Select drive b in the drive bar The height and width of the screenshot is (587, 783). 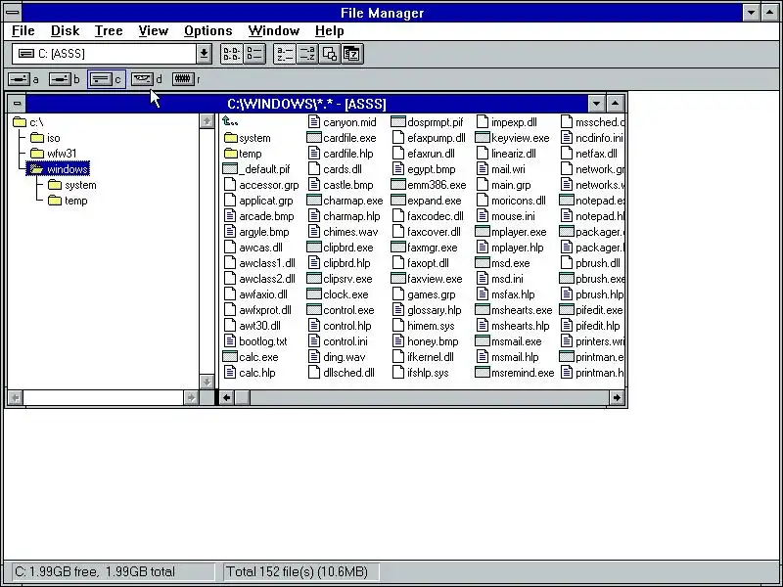point(64,79)
